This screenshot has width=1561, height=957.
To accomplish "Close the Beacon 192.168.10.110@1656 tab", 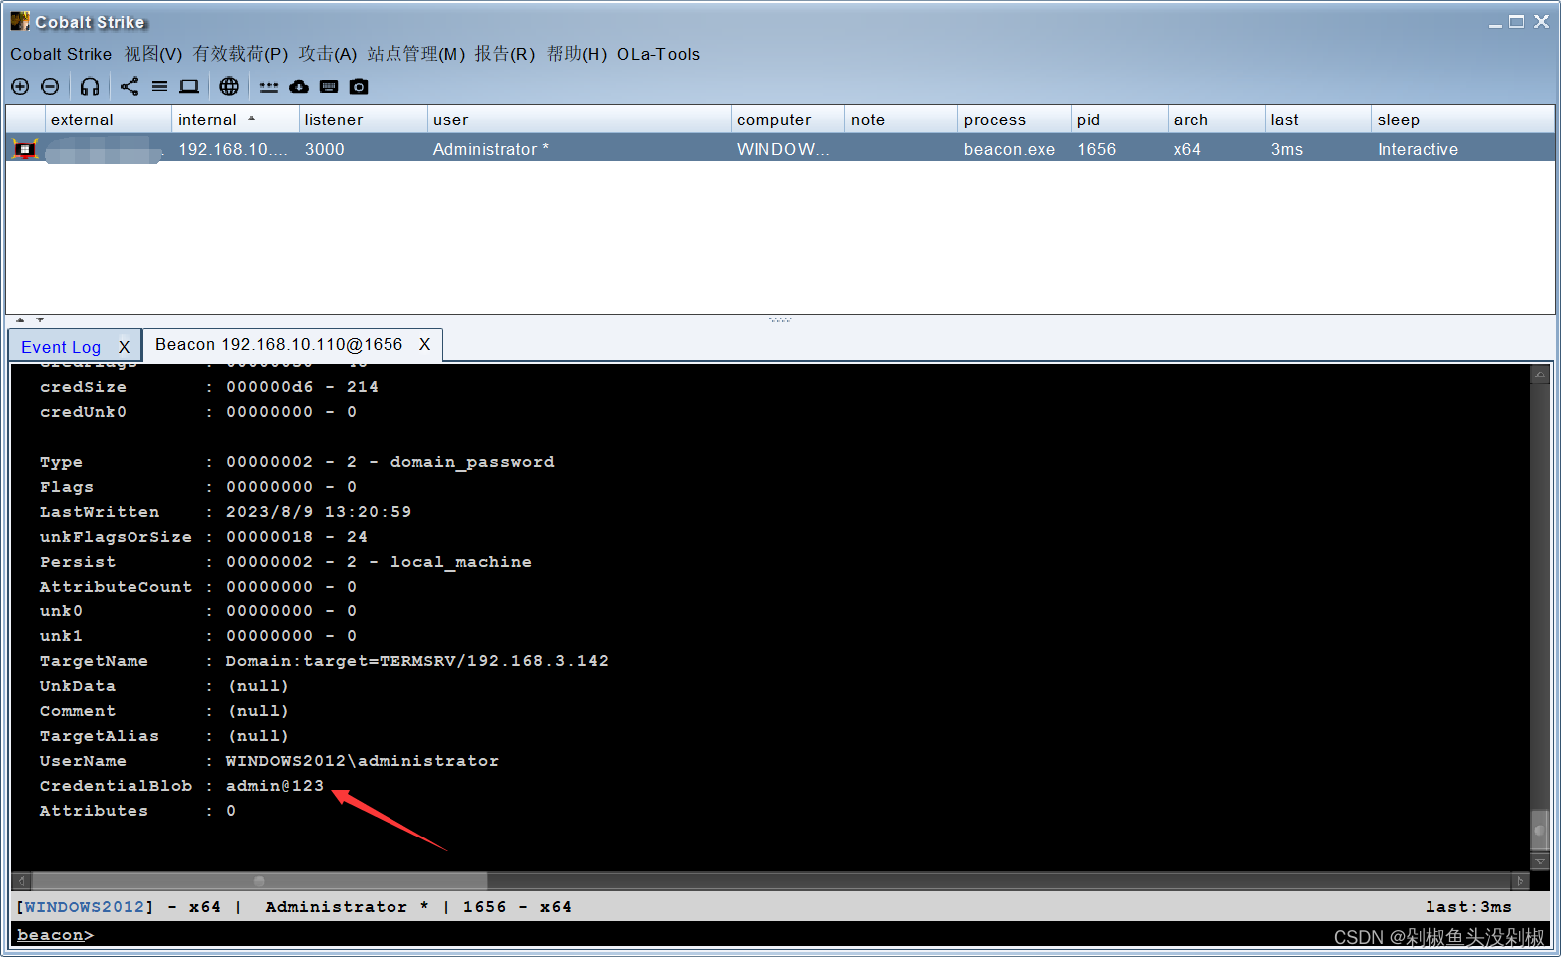I will point(424,344).
